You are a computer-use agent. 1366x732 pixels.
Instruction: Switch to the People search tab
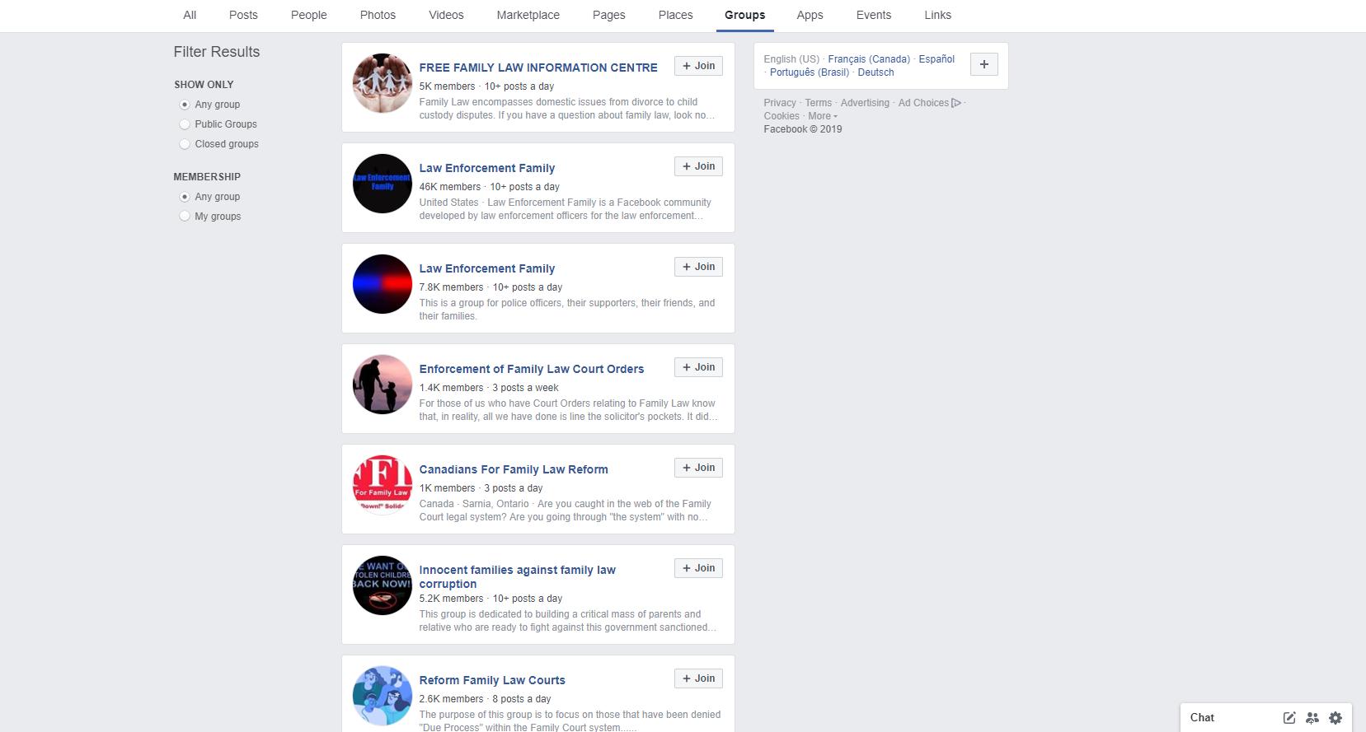[x=309, y=15]
